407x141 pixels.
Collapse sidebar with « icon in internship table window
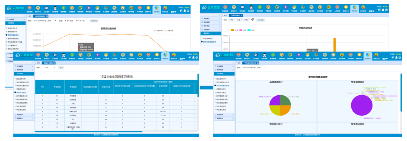33,63
